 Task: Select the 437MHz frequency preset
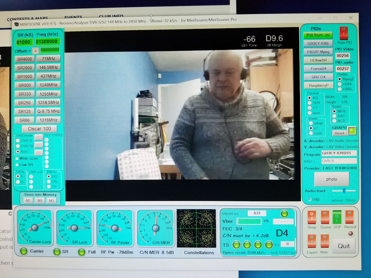[49, 76]
